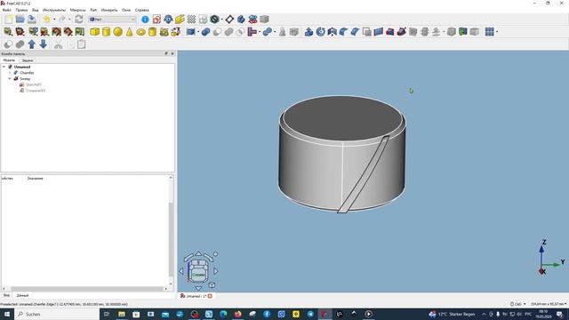This screenshot has height=320, width=569.
Task: Close the Unnamed document tab red button
Action: tap(210, 296)
